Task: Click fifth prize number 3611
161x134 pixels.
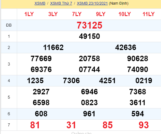Action: 138,102
